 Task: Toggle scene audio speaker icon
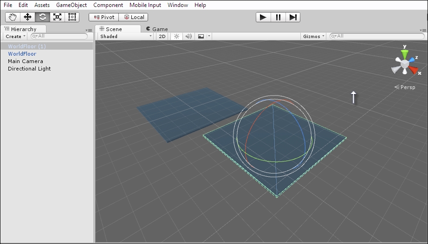click(x=188, y=36)
